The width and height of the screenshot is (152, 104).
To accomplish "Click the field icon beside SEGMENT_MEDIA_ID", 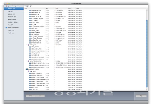I will (x=30, y=73).
